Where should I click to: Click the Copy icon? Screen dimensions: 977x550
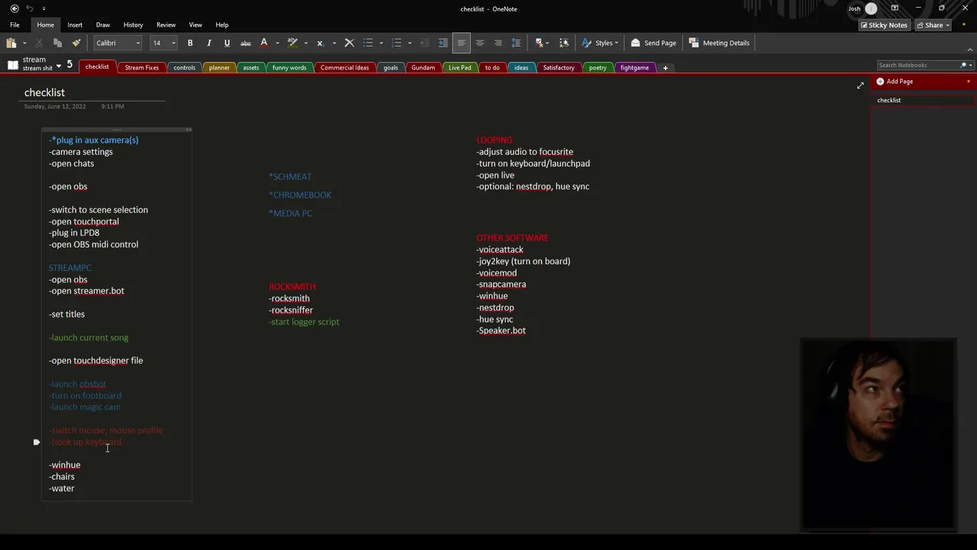(x=57, y=43)
